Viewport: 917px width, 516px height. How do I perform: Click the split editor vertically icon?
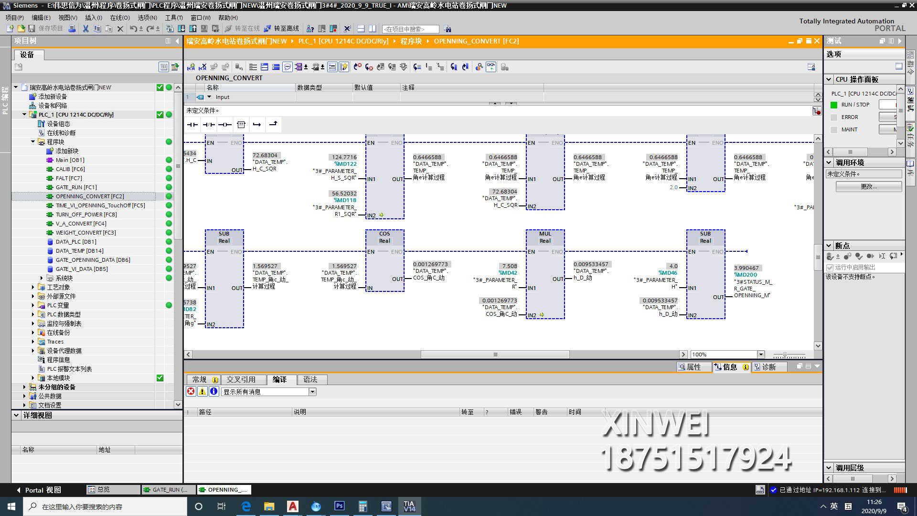(x=372, y=29)
